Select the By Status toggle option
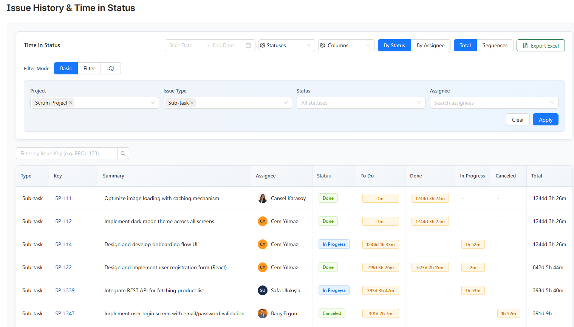Image resolution: width=574 pixels, height=327 pixels. 394,45
